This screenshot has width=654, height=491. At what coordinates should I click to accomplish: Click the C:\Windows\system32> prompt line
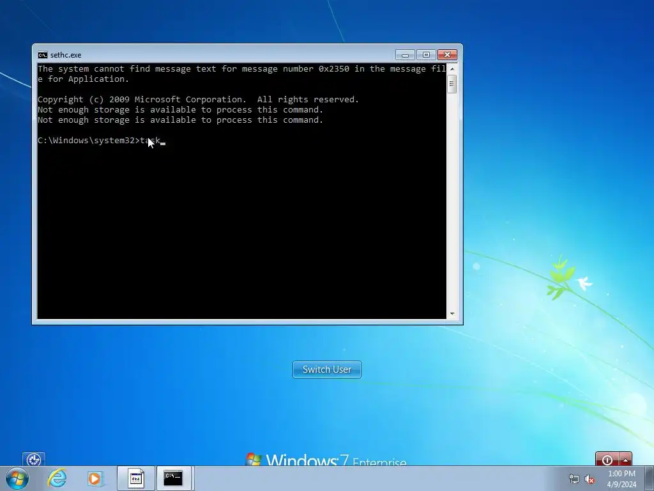pyautogui.click(x=102, y=141)
